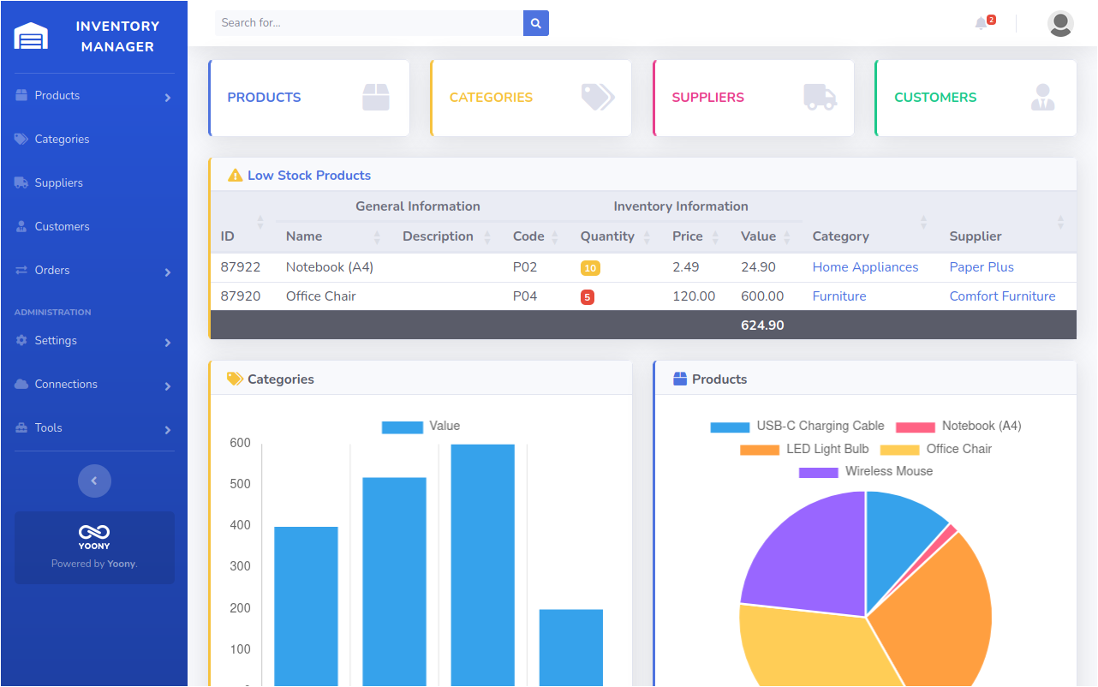
Task: Open the CATEGORIES dashboard card
Action: click(x=531, y=98)
